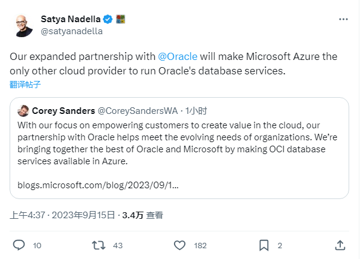Image resolution: width=360 pixels, height=259 pixels.
Task: Click the reply comment icon
Action: [x=19, y=245]
